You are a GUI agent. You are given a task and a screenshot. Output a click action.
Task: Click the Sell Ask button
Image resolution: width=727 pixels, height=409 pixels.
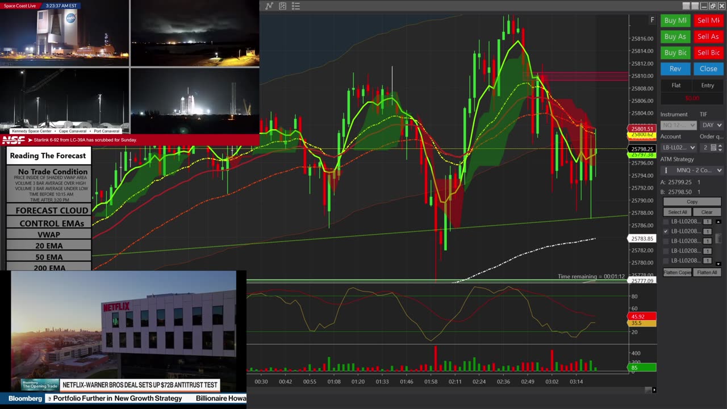click(708, 36)
